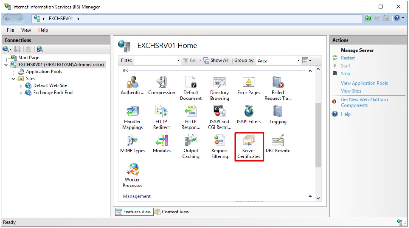Open the Server Certificates feature
The height and width of the screenshot is (228, 409).
point(249,147)
